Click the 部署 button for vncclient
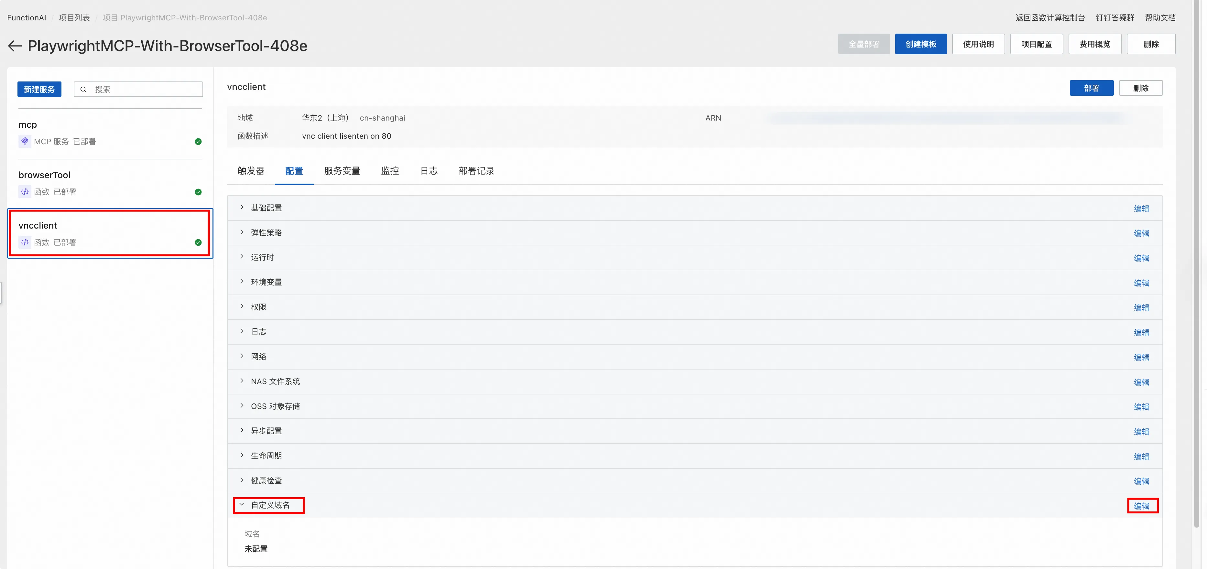This screenshot has width=1207, height=569. 1092,88
